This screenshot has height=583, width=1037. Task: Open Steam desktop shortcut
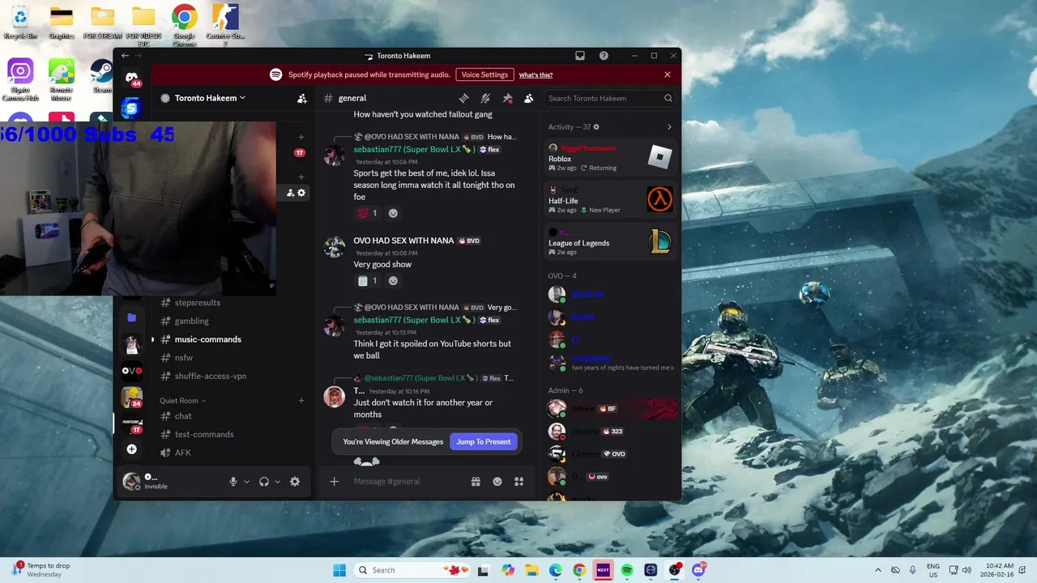click(x=101, y=78)
